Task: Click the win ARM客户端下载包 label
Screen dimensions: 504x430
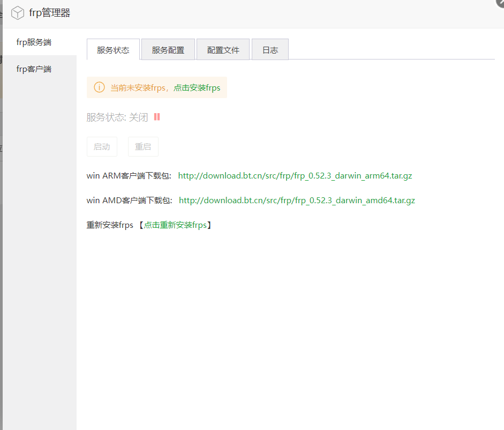Action: [x=129, y=176]
